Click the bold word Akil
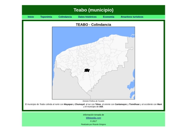 click(x=101, y=107)
